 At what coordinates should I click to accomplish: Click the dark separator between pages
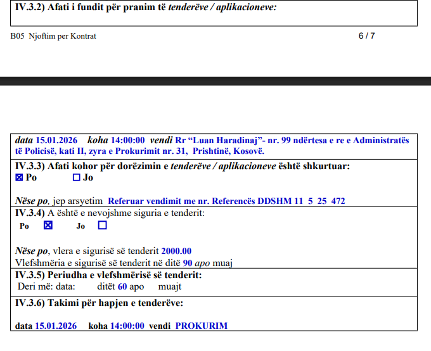pyautogui.click(x=215, y=80)
